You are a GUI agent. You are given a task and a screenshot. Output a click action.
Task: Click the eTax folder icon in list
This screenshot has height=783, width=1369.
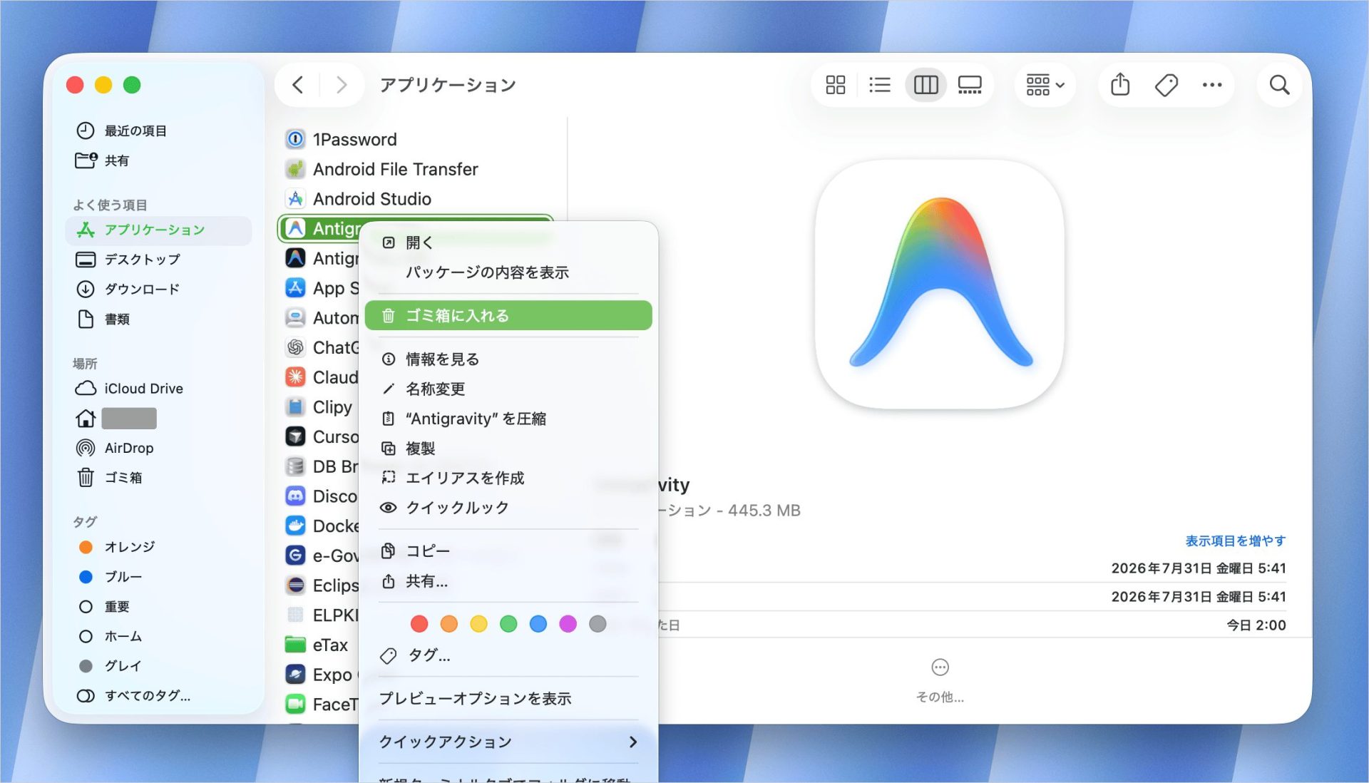click(x=295, y=645)
